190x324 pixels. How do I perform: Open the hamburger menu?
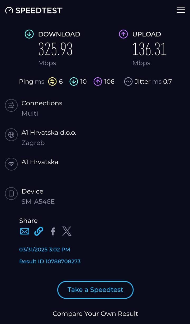point(181,10)
